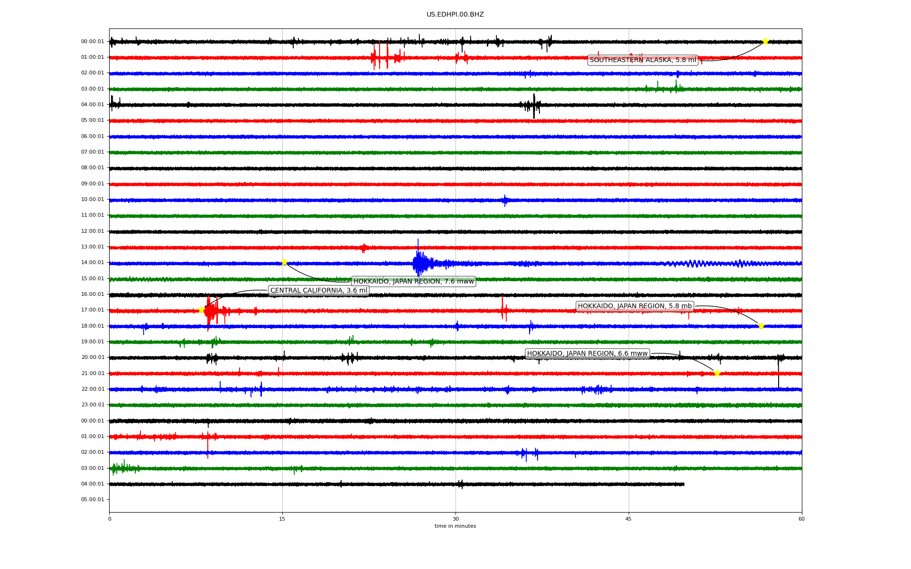Click the 05:00:01 row label at the bottom
This screenshot has height=569, width=911.
point(93,499)
